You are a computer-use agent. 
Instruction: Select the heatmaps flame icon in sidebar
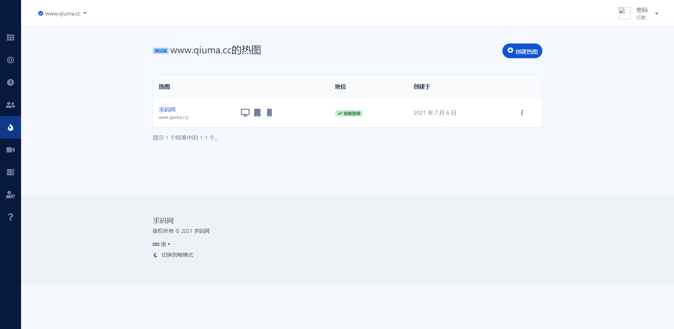click(x=11, y=127)
